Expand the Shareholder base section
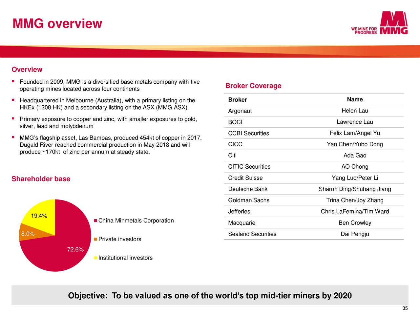The width and height of the screenshot is (420, 315). click(41, 179)
